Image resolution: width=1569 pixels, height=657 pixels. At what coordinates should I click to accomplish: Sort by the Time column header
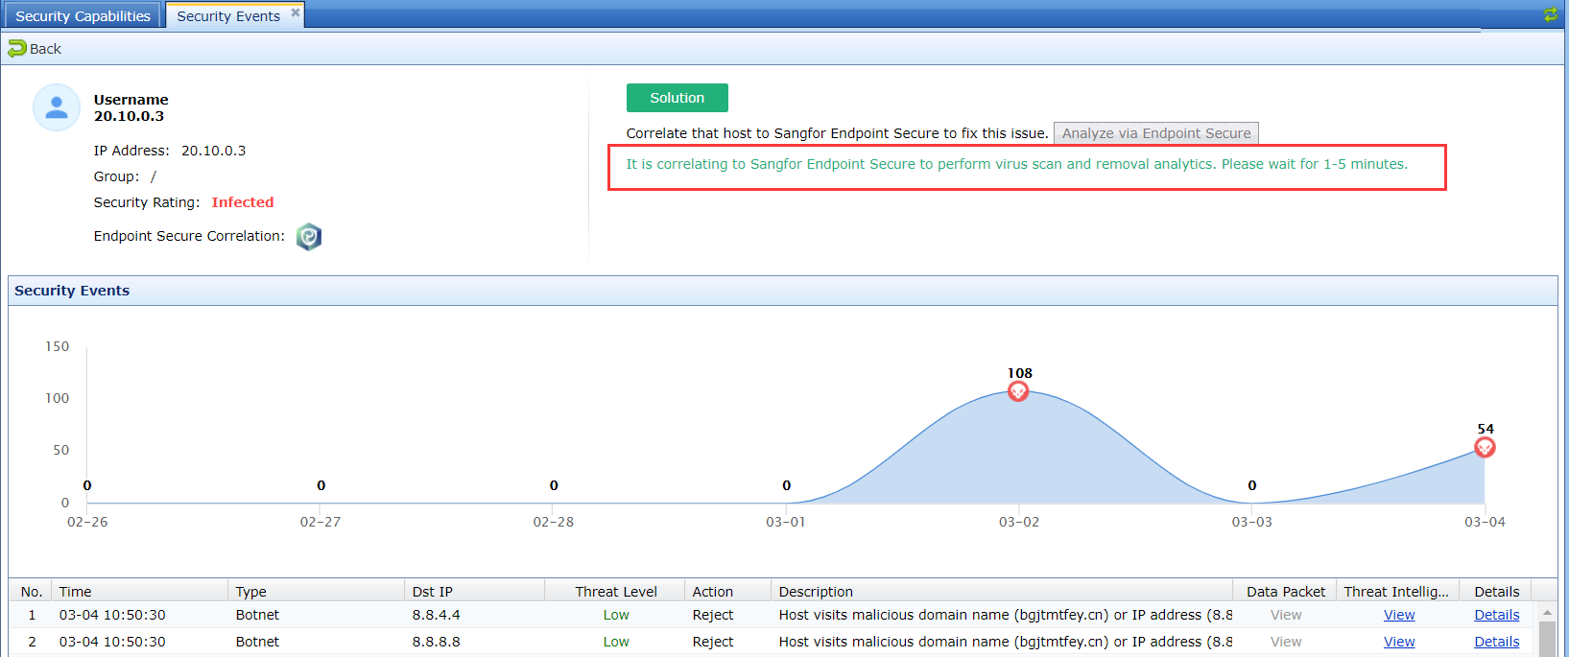pyautogui.click(x=76, y=592)
